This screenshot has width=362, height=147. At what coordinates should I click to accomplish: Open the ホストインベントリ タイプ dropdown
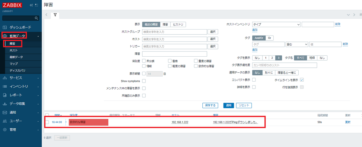pos(276,24)
